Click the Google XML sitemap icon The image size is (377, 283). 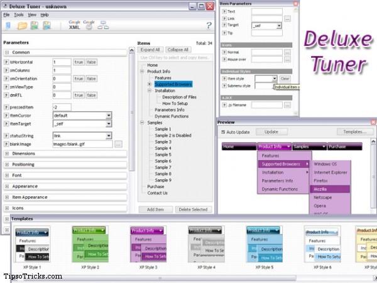(x=75, y=25)
